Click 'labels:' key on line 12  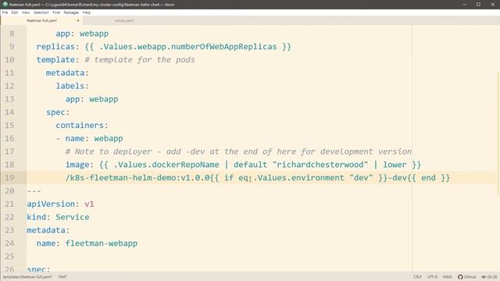pyautogui.click(x=73, y=86)
